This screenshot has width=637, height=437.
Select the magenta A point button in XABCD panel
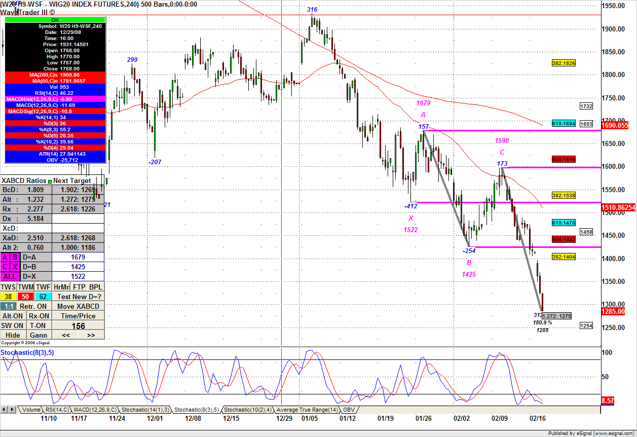point(5,257)
